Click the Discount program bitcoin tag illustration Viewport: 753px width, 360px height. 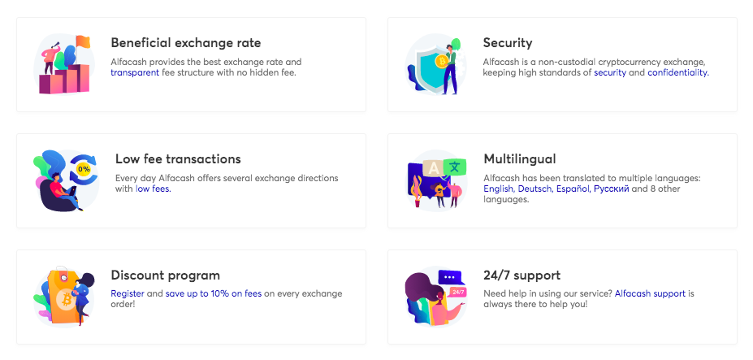64,297
